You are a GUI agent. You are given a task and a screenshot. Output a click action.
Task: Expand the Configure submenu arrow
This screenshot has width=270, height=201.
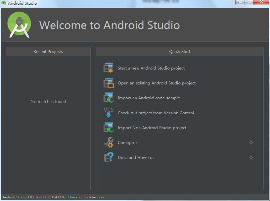coord(251,142)
